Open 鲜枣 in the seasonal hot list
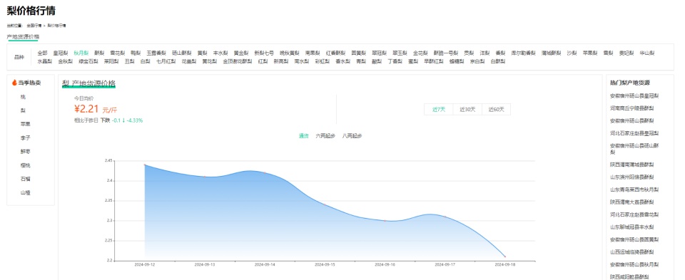Screen dimensions: 685x280 click(26, 151)
